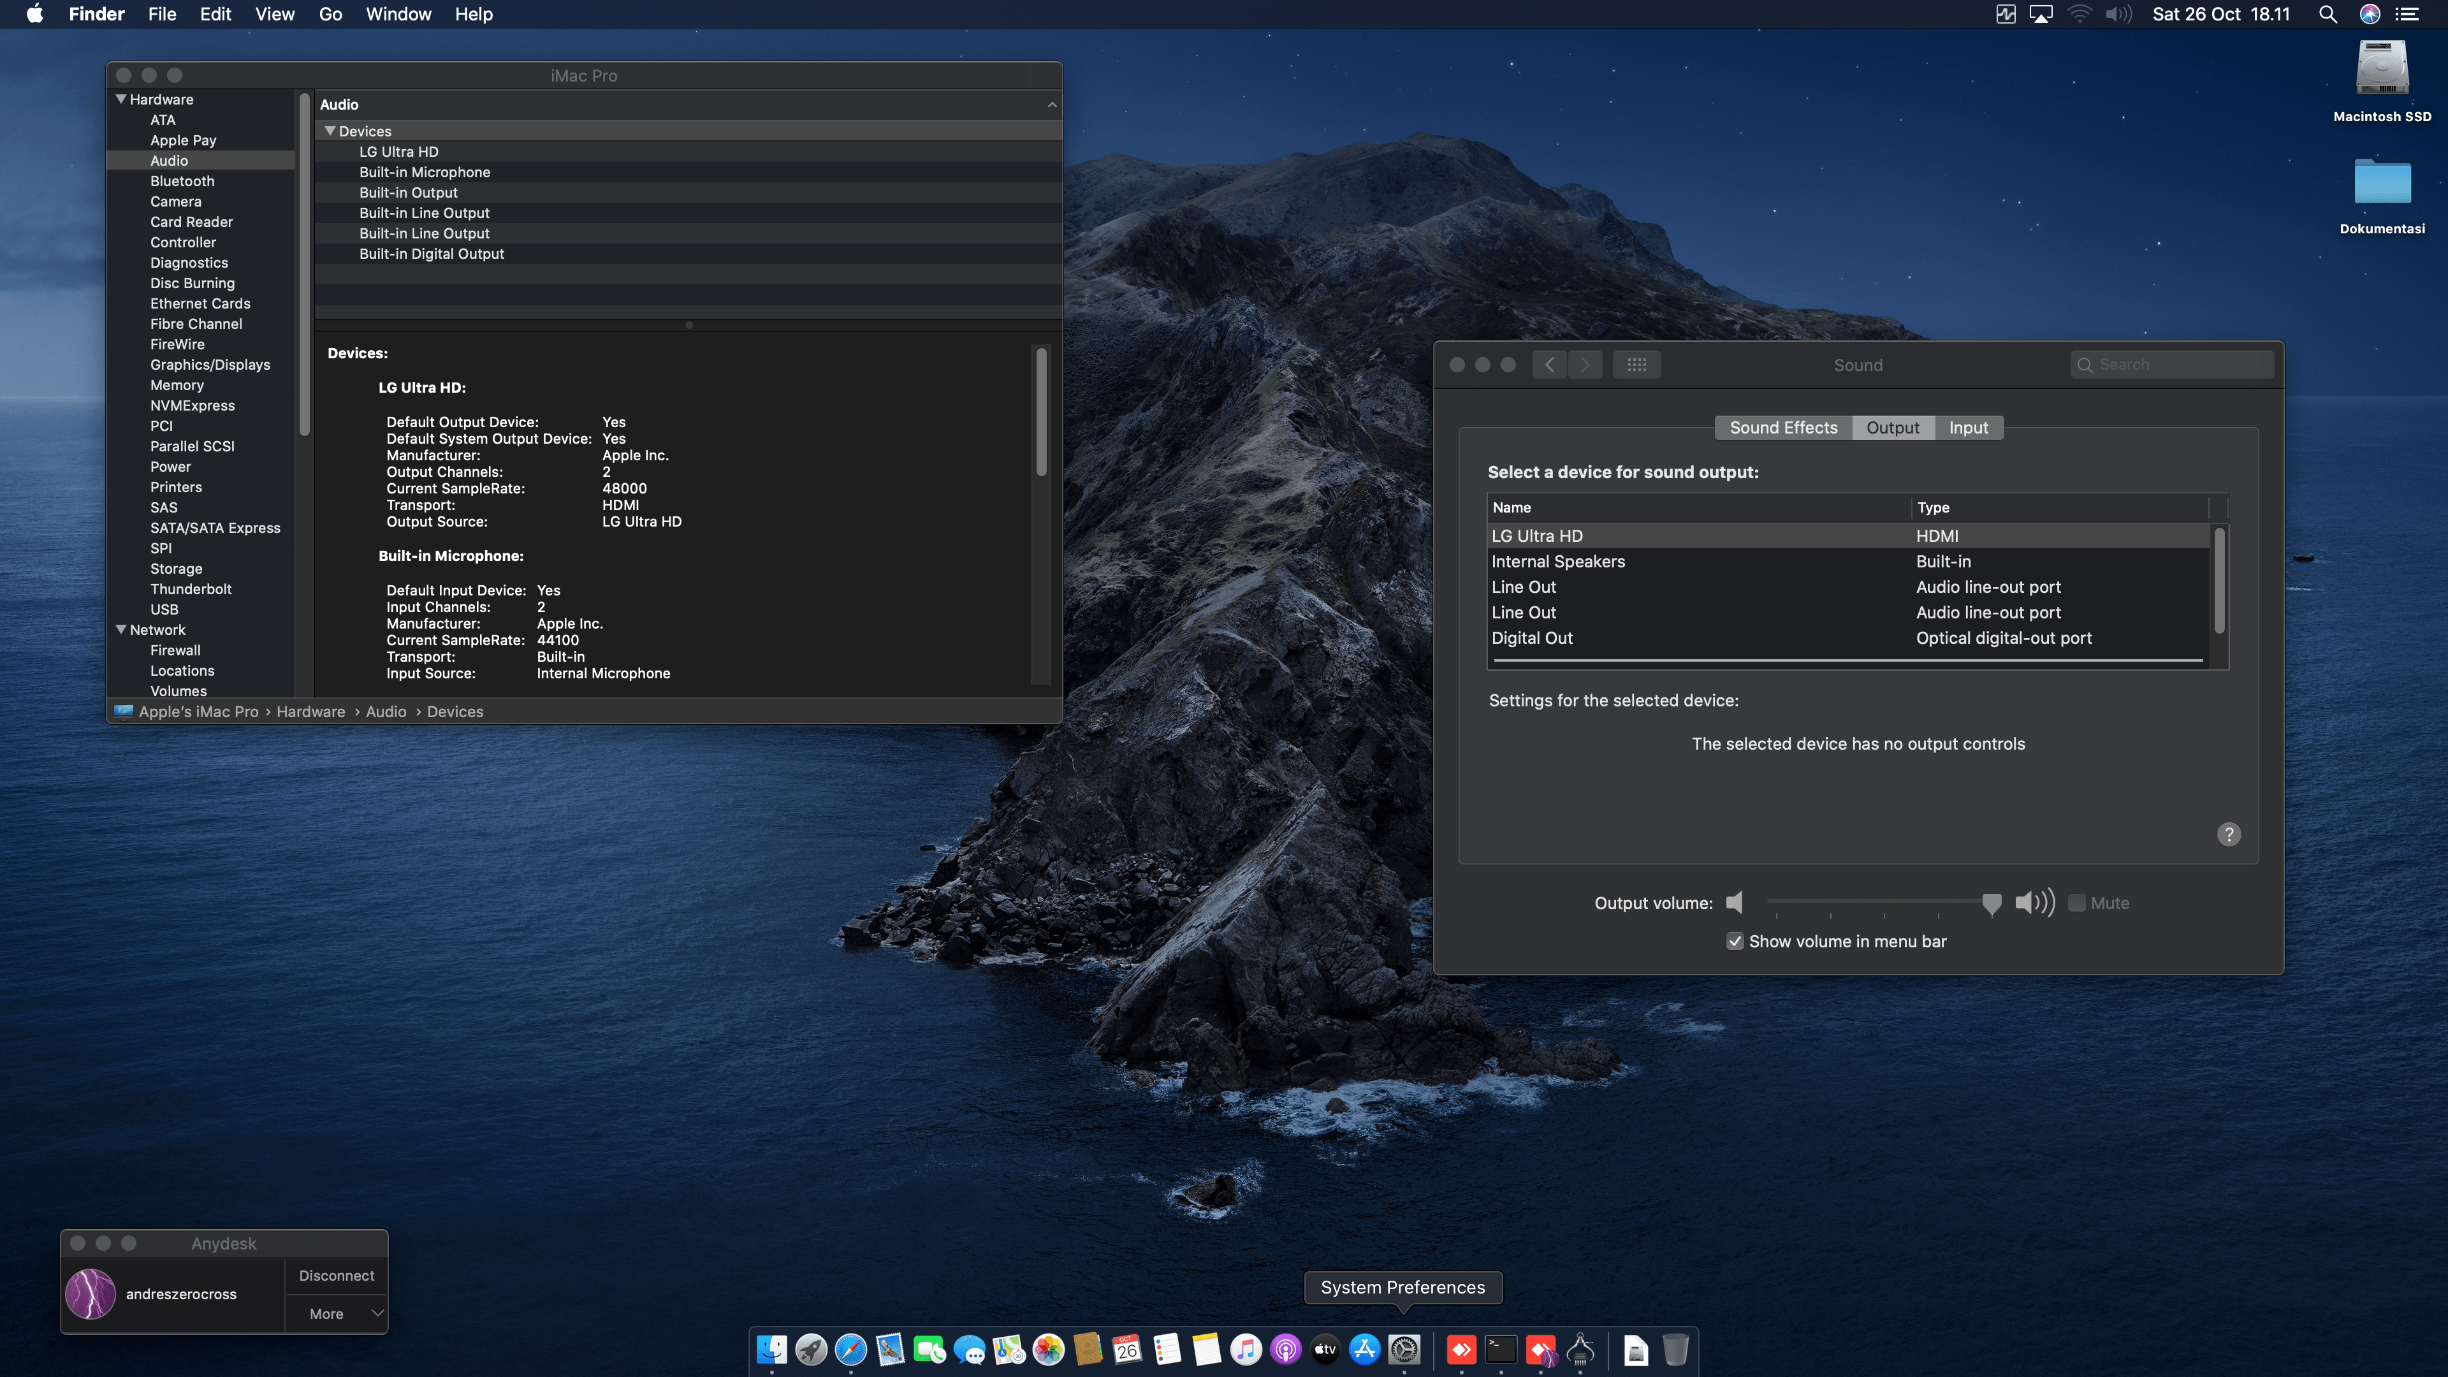Image resolution: width=2448 pixels, height=1377 pixels.
Task: Click Disconnect in the Anydesk window
Action: 337,1275
